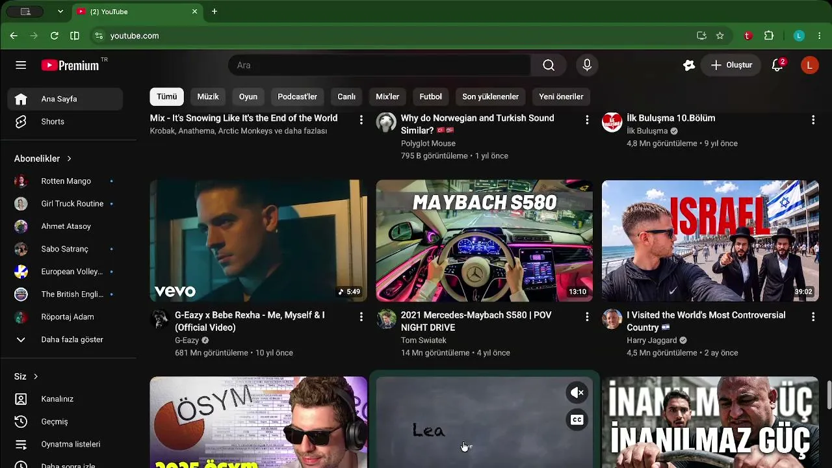Click the G-Eazy channel name
Screen dimensions: 832x468
187,340
